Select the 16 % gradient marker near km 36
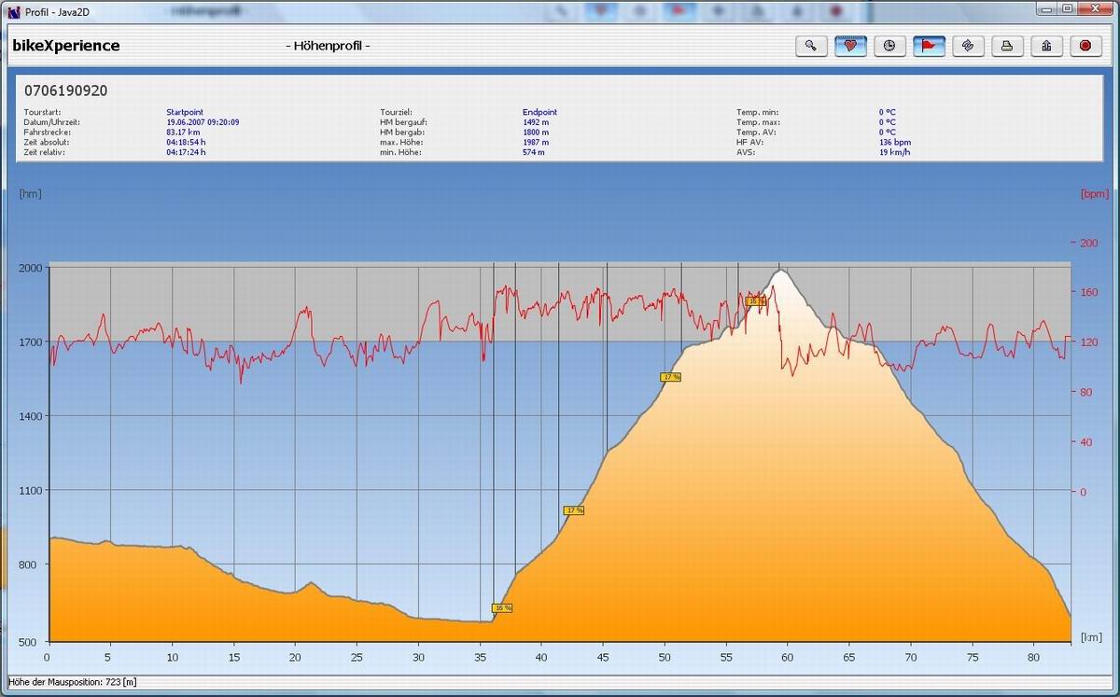The image size is (1120, 697). (502, 607)
